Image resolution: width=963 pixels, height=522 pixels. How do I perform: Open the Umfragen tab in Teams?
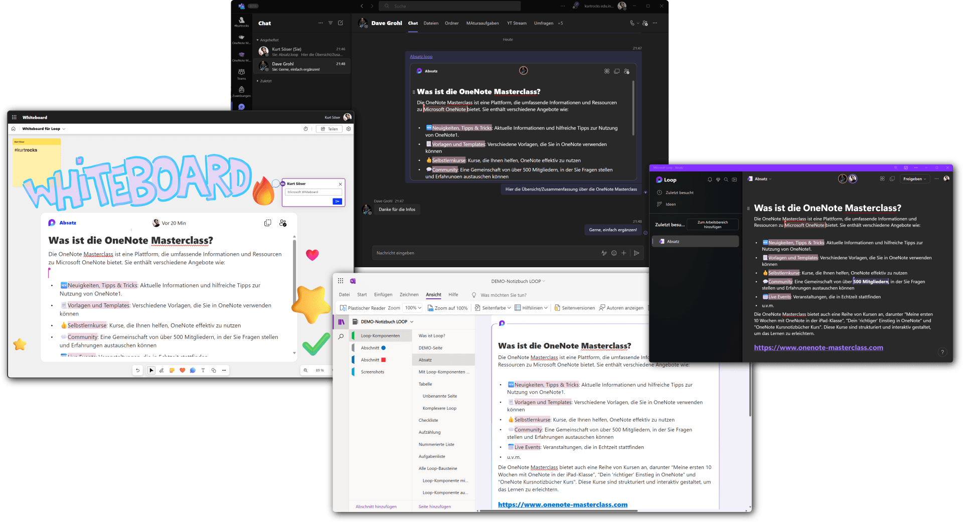(544, 23)
